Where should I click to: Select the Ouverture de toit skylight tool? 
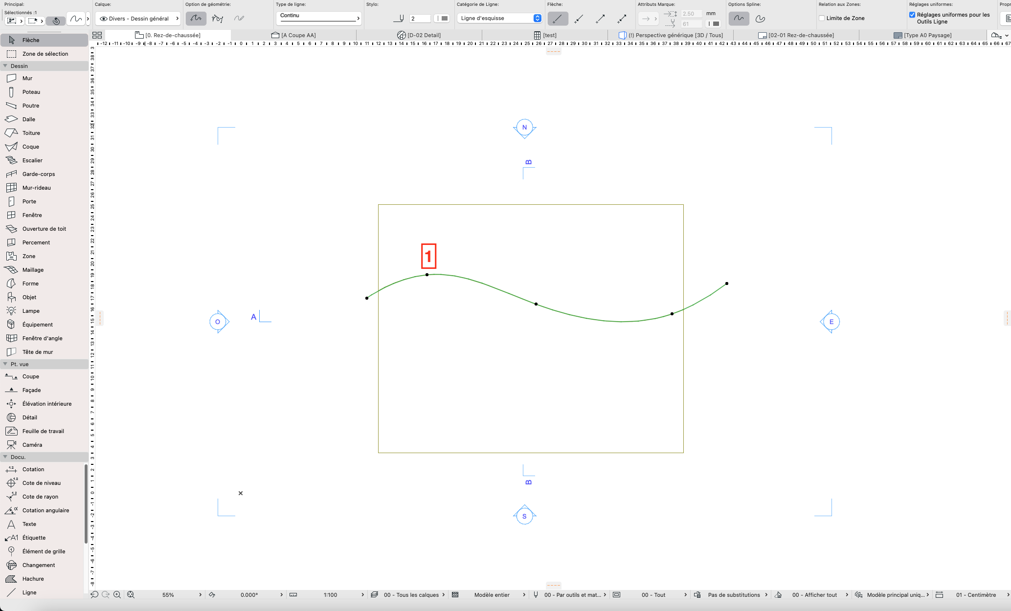(44, 229)
